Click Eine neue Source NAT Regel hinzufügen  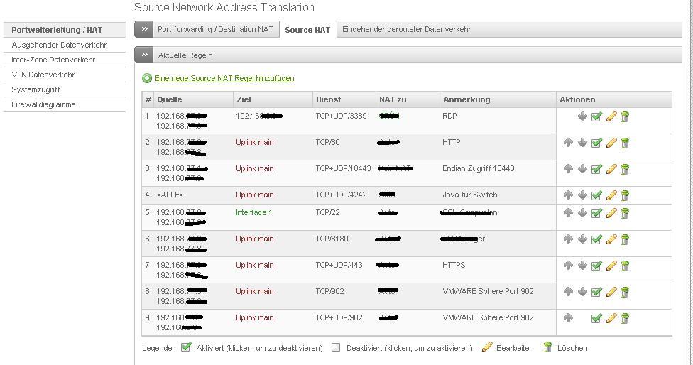pos(224,78)
